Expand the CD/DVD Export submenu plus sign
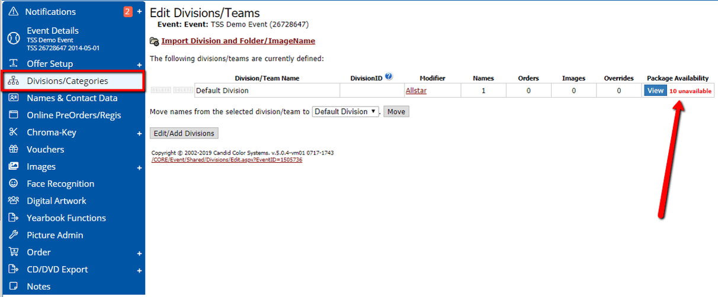Screen dimensions: 718x297 pyautogui.click(x=140, y=270)
